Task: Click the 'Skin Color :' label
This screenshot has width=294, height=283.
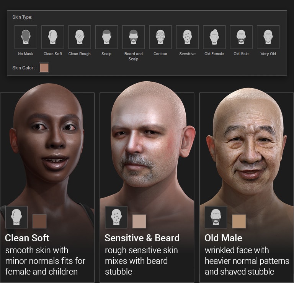Action: [x=24, y=68]
